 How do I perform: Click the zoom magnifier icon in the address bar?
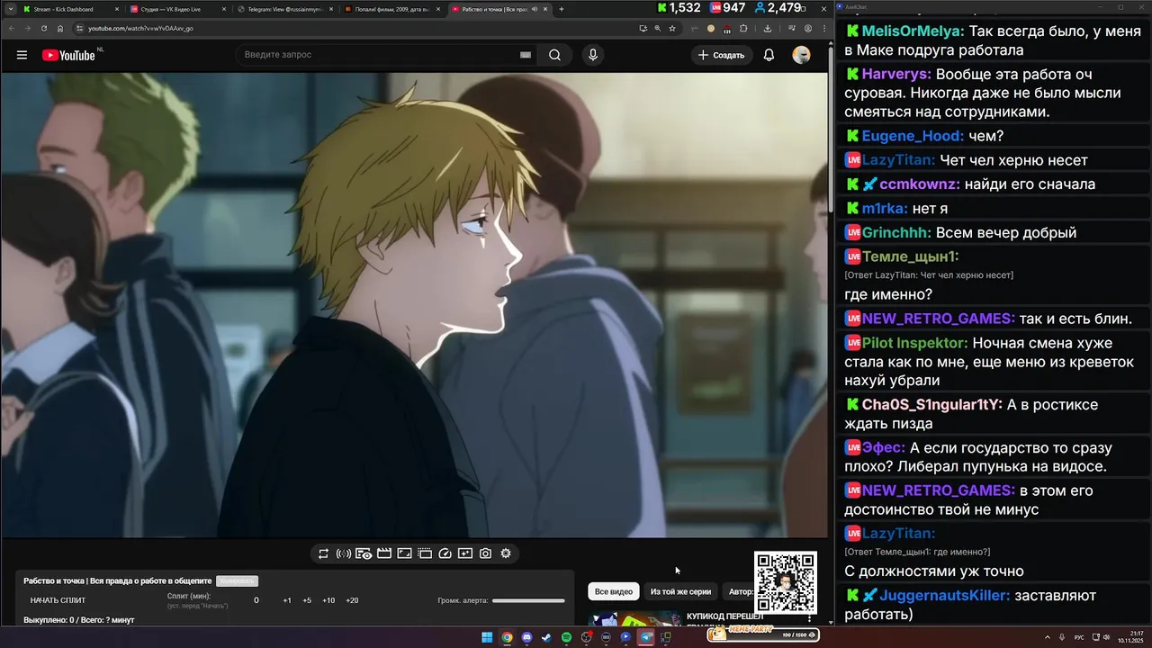[x=657, y=28]
